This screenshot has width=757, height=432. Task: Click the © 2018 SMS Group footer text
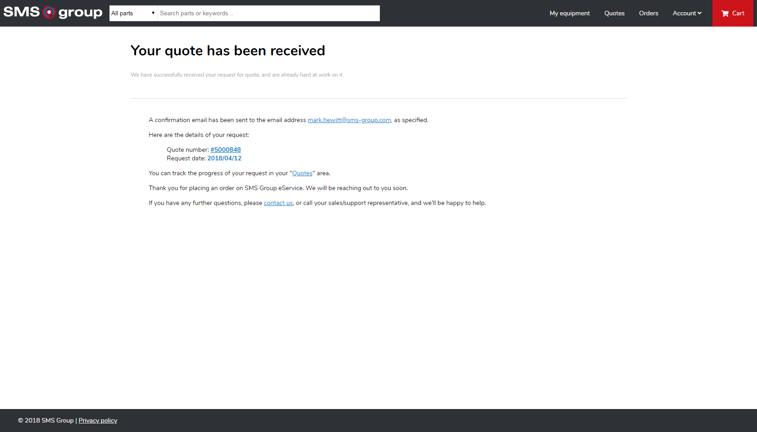[46, 420]
